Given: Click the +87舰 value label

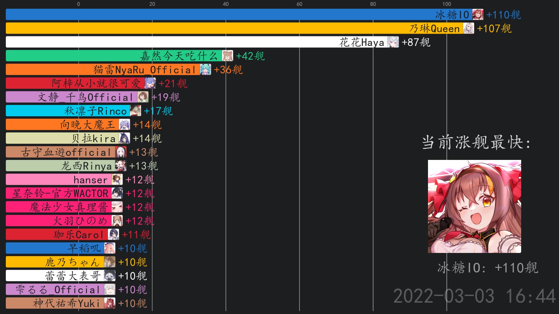Looking at the screenshot, I should (416, 42).
